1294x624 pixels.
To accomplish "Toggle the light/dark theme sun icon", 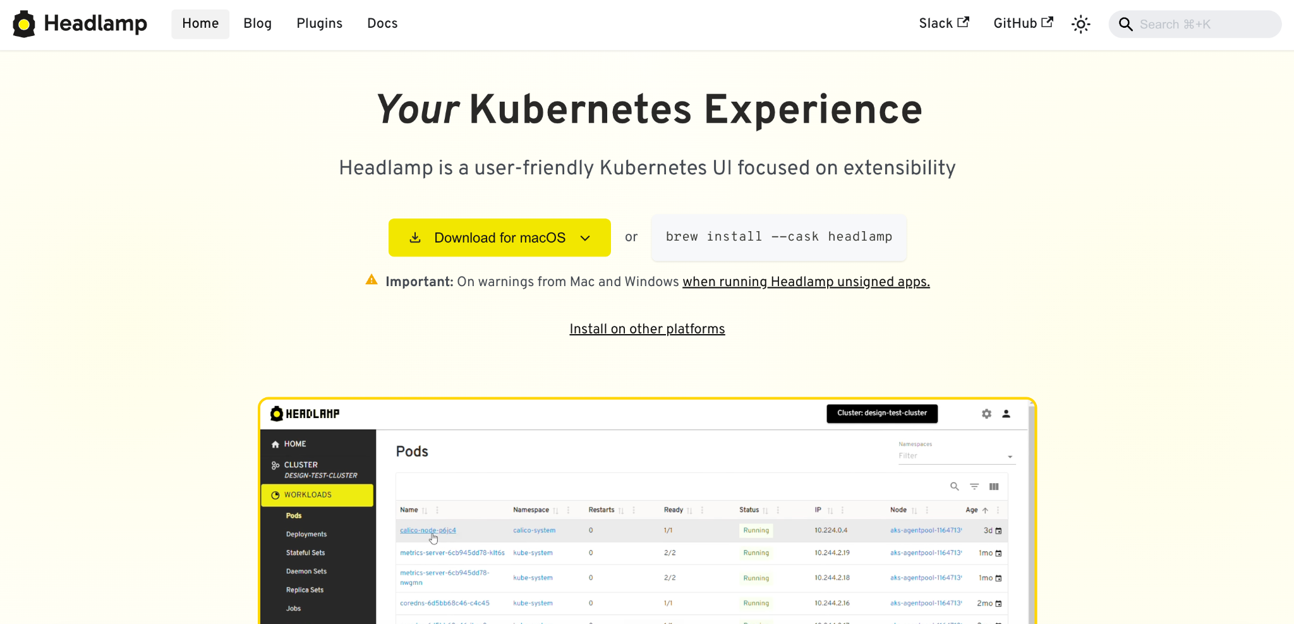I will coord(1080,24).
